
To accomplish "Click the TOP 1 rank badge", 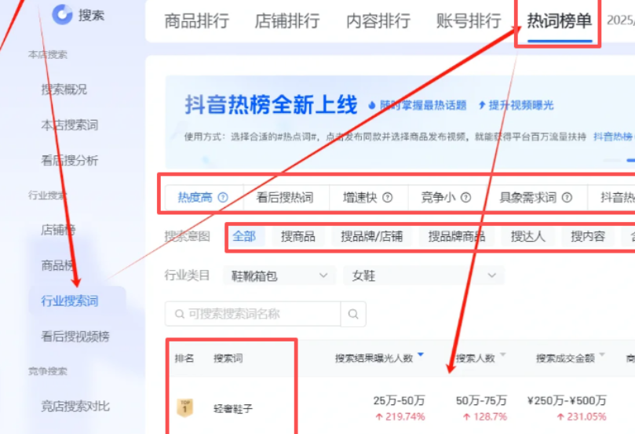I will tap(185, 408).
